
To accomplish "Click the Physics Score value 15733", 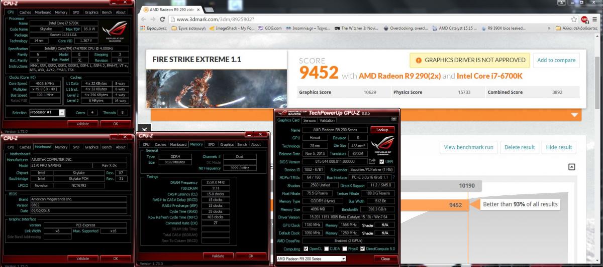I will [x=464, y=92].
